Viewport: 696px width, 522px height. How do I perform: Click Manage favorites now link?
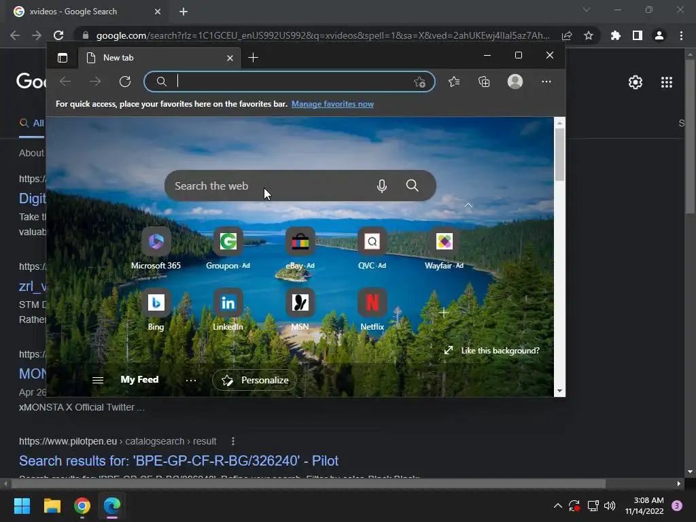coord(332,104)
